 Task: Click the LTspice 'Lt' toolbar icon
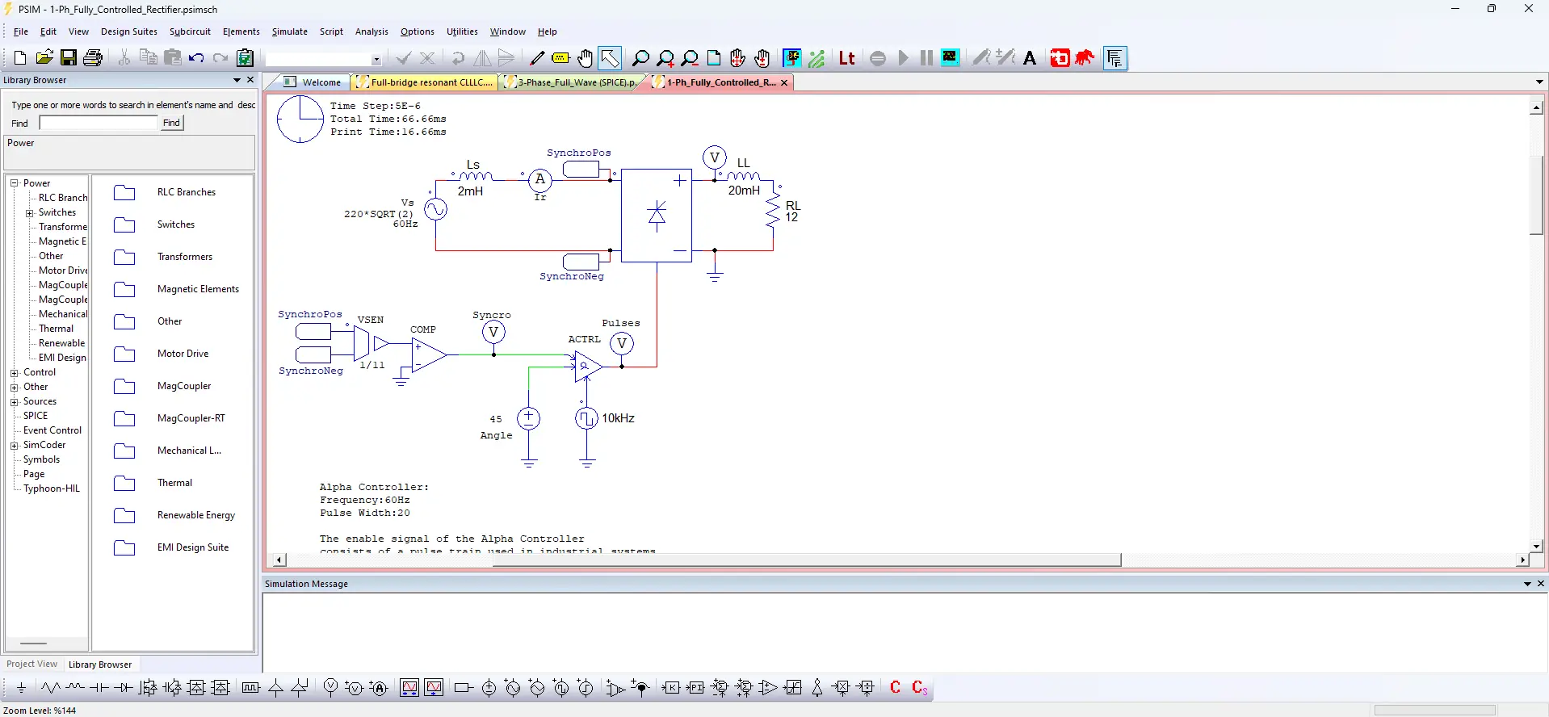pyautogui.click(x=846, y=58)
